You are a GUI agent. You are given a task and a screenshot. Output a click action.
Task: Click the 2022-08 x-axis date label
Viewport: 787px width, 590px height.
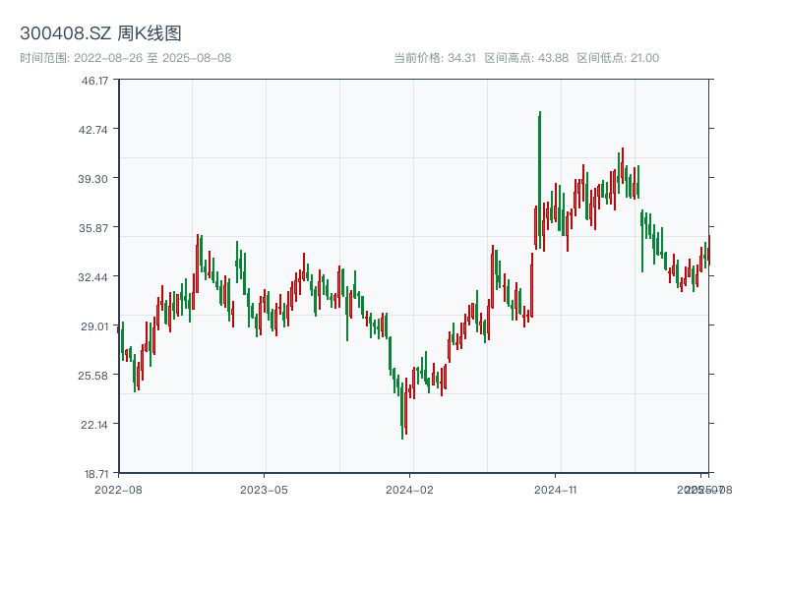(x=118, y=489)
